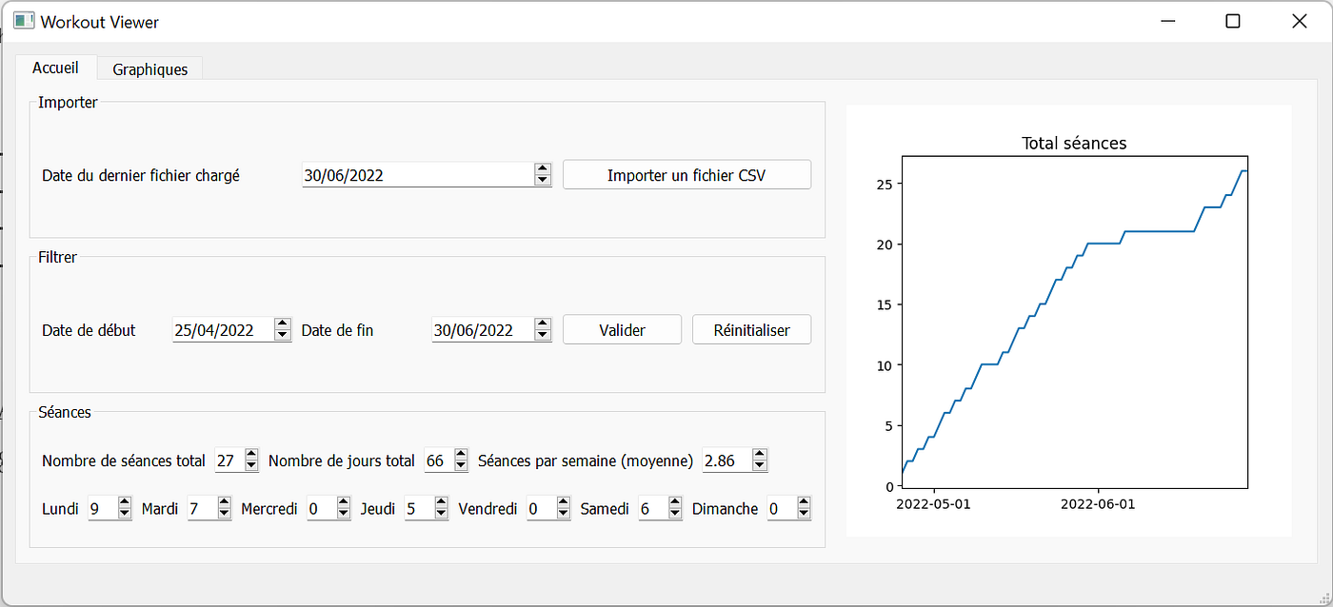This screenshot has height=607, width=1333.
Task: Click the up arrow on Date du dernier fichier chargé
Action: click(542, 168)
